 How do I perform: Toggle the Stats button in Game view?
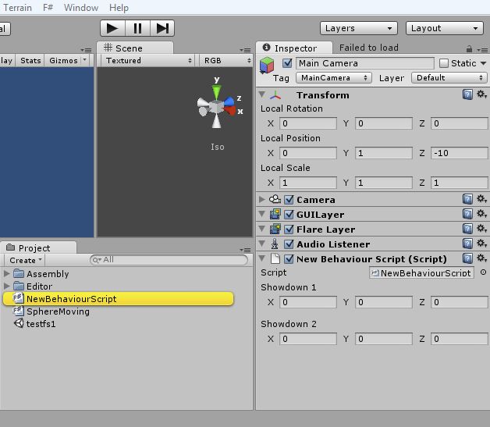(x=30, y=60)
